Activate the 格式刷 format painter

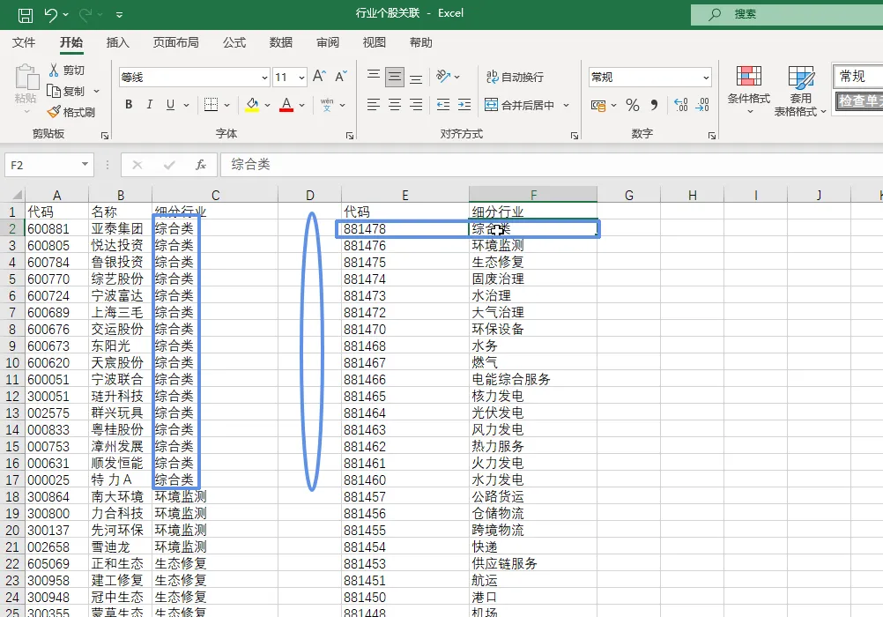71,112
